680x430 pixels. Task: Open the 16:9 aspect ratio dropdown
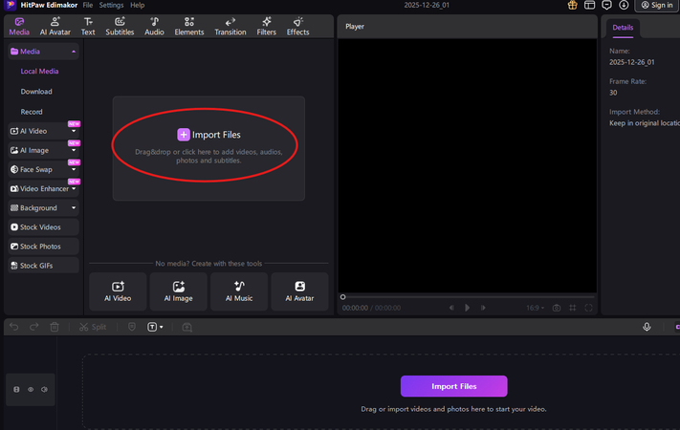[536, 308]
